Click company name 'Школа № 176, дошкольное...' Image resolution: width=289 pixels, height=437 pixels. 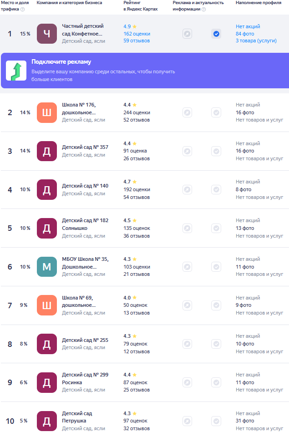(x=79, y=109)
